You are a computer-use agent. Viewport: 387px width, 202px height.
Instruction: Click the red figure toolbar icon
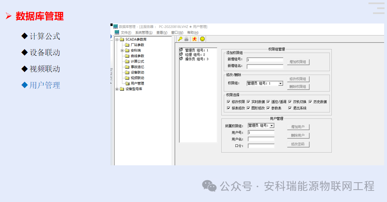point(195,39)
